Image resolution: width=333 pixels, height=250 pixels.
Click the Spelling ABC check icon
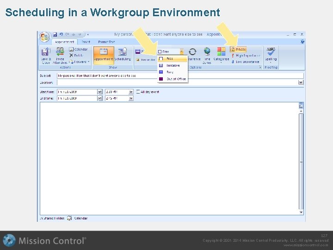click(x=271, y=52)
